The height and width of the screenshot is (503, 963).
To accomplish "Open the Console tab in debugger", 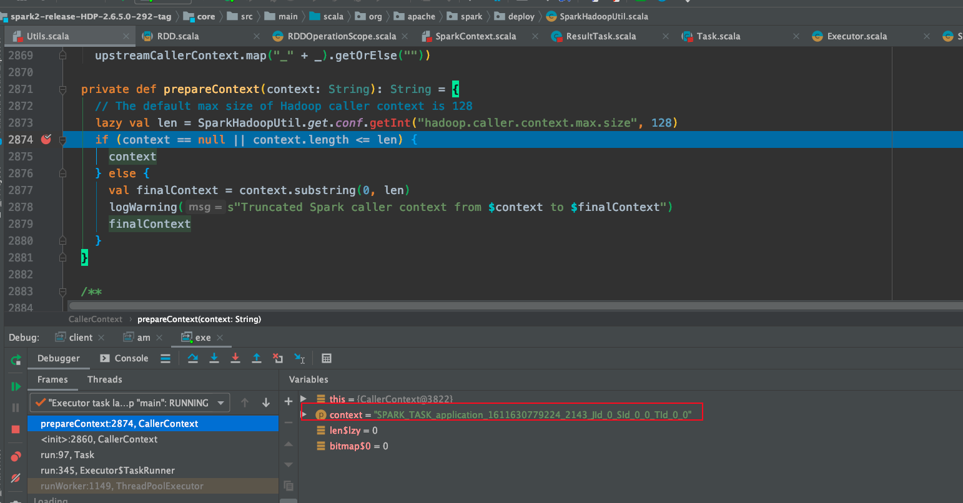I will (131, 358).
